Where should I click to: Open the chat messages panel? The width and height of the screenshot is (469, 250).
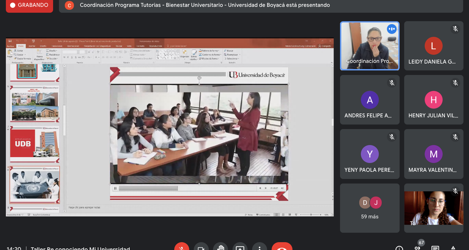(x=435, y=248)
